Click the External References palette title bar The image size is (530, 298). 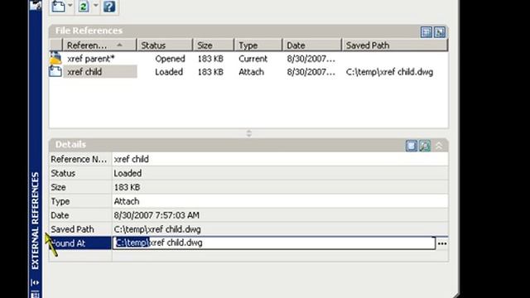(x=35, y=149)
